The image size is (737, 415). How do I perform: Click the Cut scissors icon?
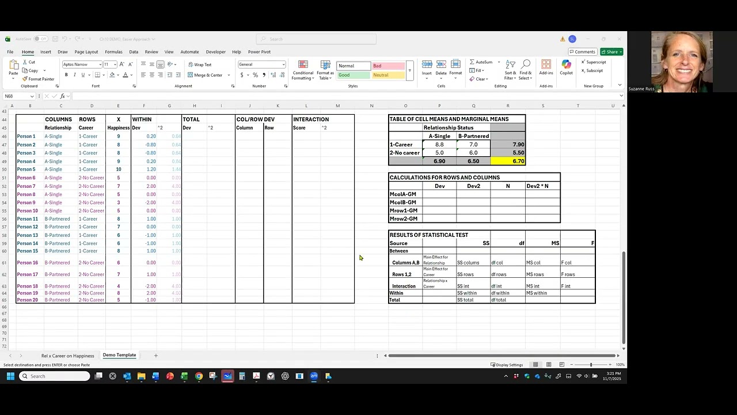pos(25,62)
